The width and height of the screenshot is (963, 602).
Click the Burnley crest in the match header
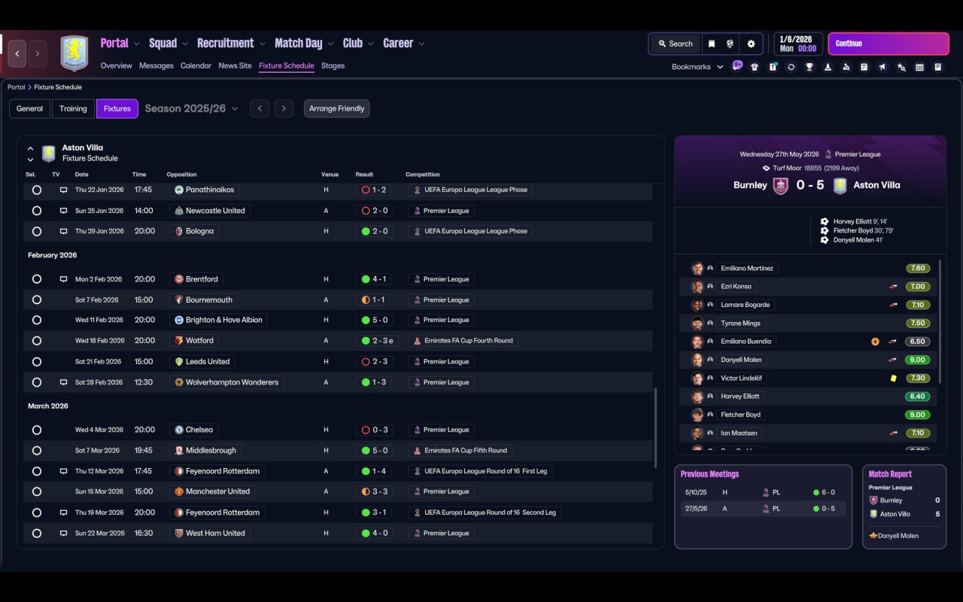pyautogui.click(x=781, y=186)
